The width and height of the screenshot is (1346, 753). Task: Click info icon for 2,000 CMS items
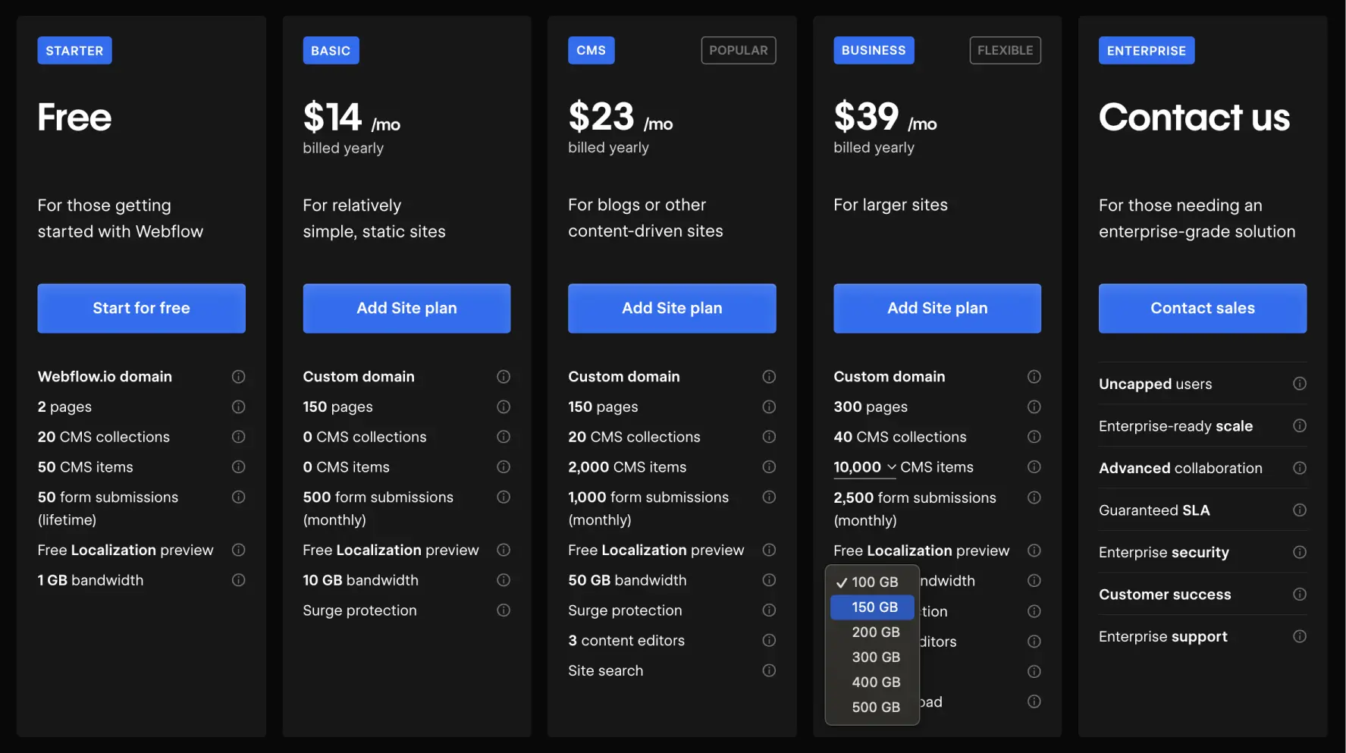coord(769,467)
